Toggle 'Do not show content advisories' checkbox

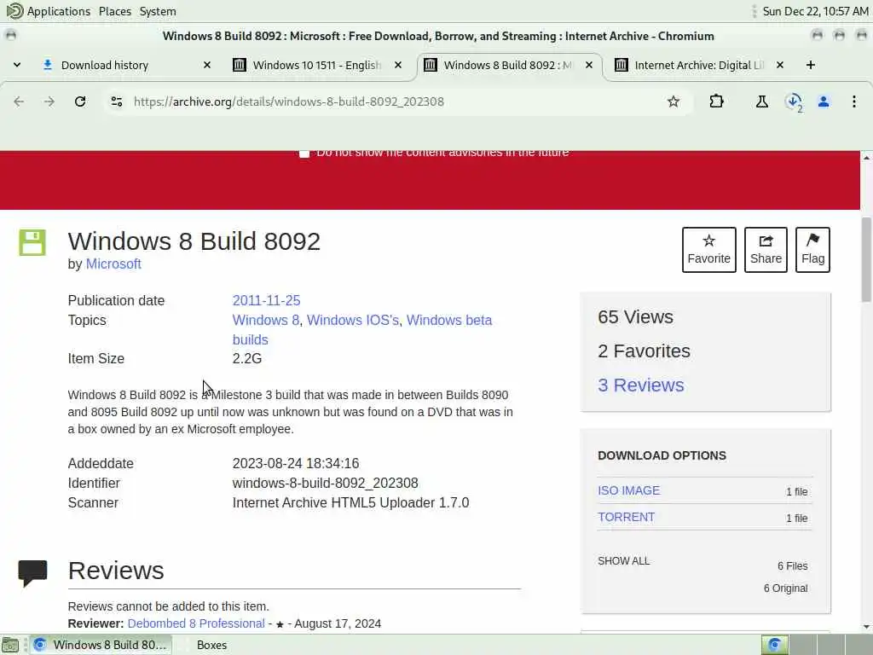click(304, 154)
